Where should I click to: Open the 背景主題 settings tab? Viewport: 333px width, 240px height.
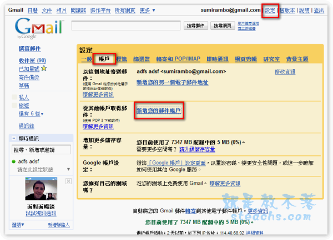(297, 59)
